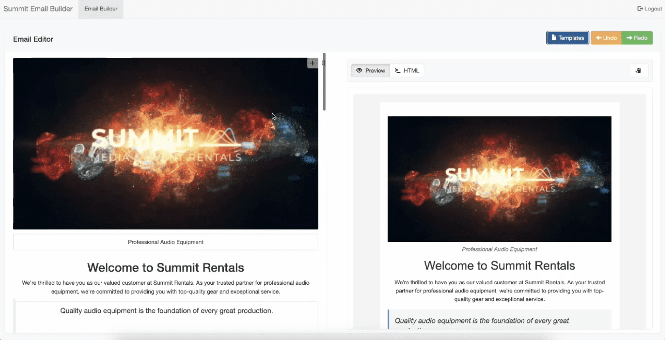
Task: Click the preview's italic Professional Audio Equipment caption
Action: [x=499, y=249]
